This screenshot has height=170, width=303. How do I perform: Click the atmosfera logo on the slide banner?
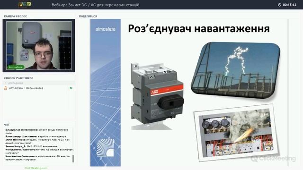pyautogui.click(x=105, y=29)
